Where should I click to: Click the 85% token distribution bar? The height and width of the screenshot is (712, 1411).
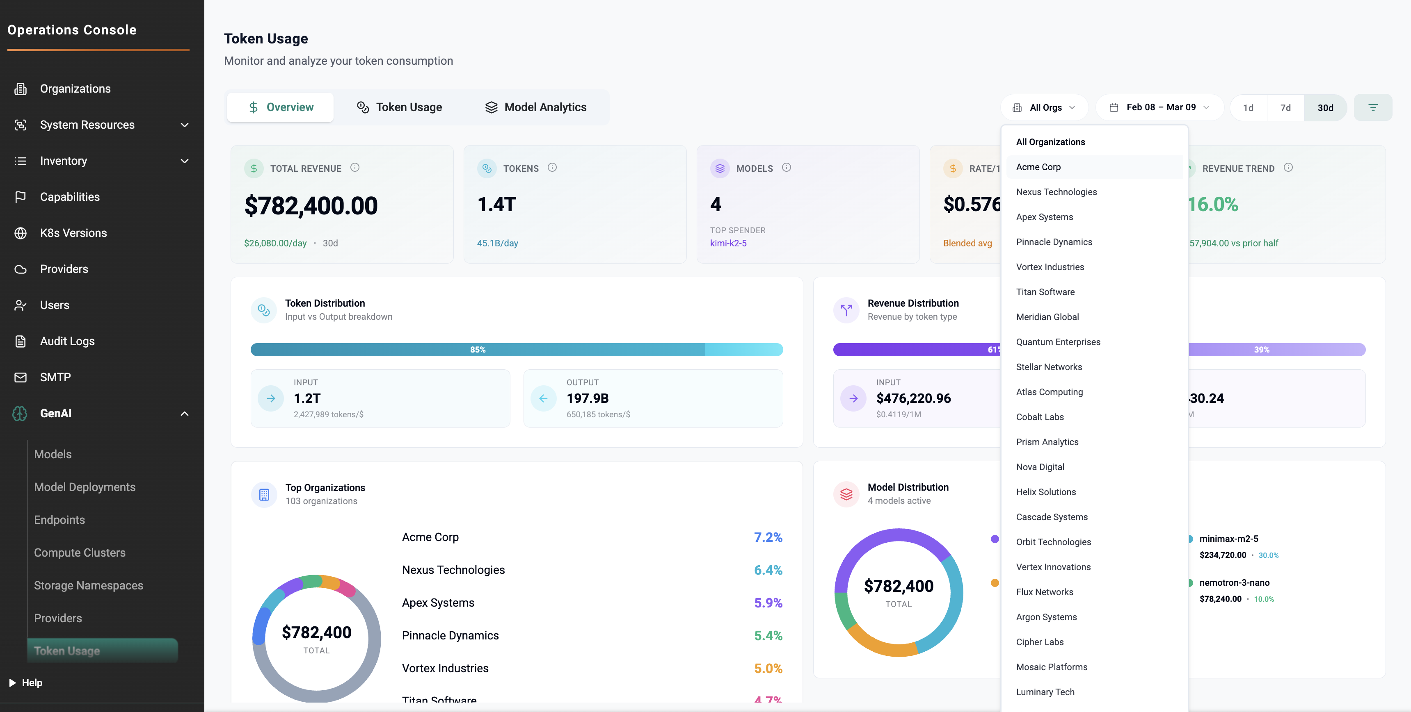478,350
